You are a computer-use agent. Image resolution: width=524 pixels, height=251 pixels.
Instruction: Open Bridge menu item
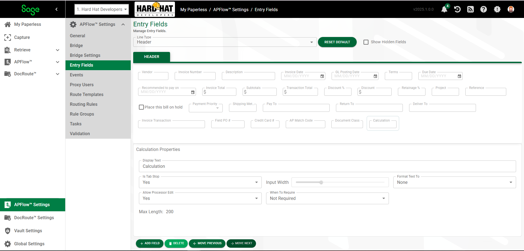click(98, 45)
